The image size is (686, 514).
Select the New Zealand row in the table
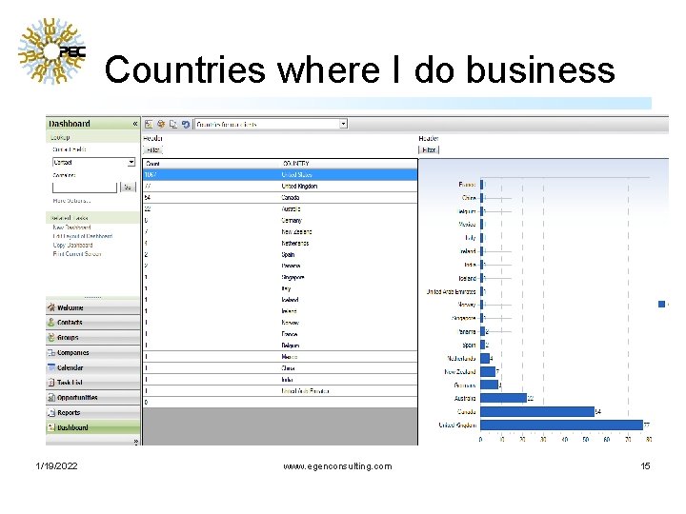pos(280,231)
